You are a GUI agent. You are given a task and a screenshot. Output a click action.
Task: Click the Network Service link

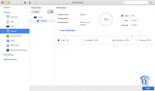pyautogui.click(x=10, y=59)
